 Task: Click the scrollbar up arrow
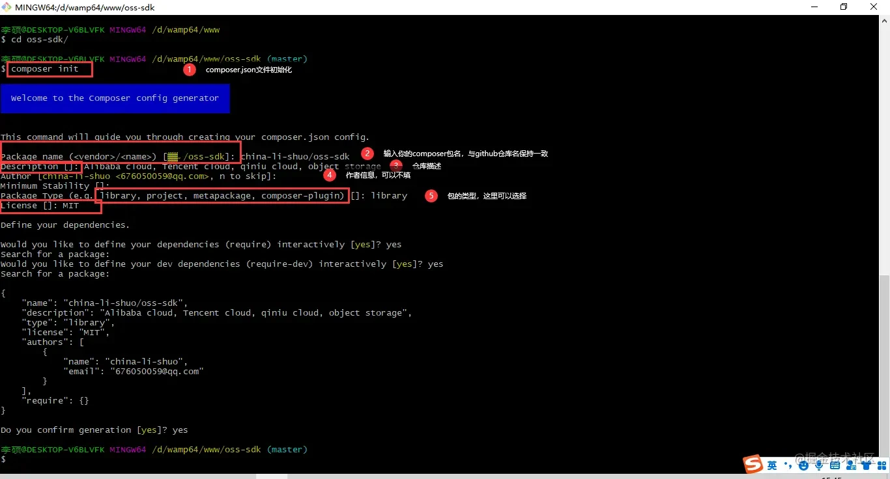coord(884,21)
